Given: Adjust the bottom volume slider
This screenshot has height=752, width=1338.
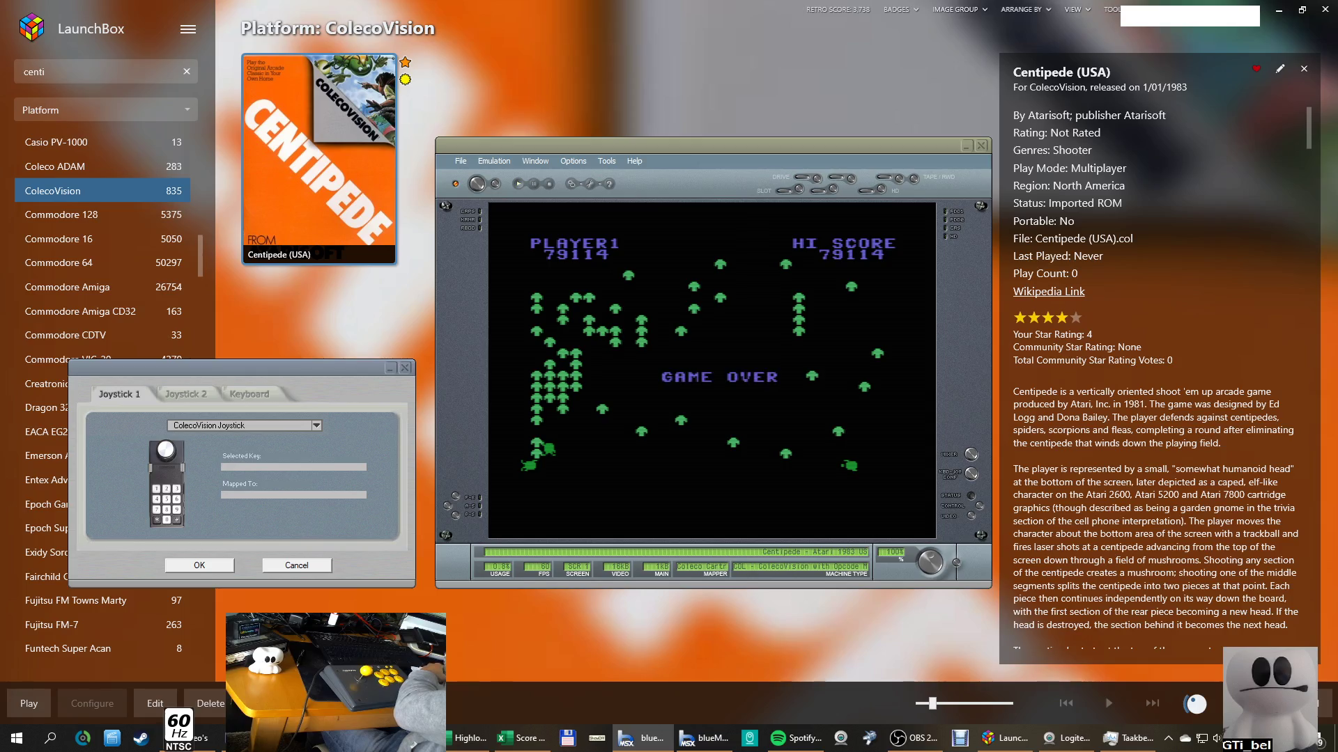Looking at the screenshot, I should point(932,703).
